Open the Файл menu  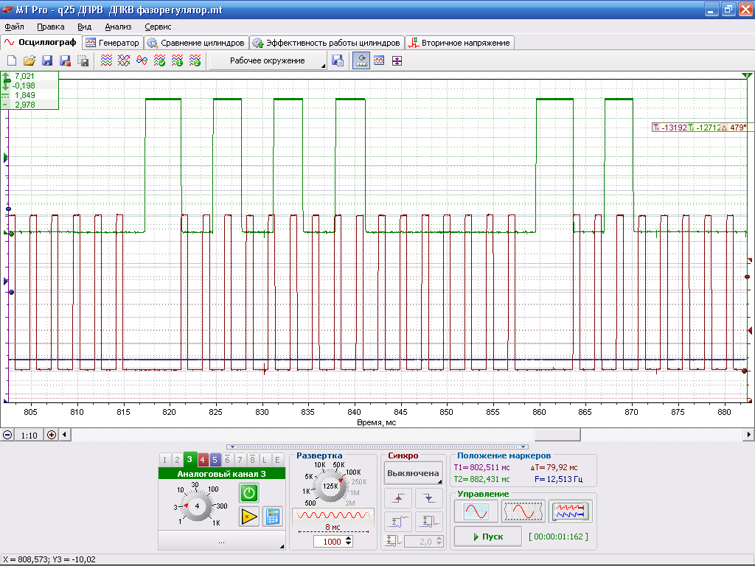click(x=15, y=27)
